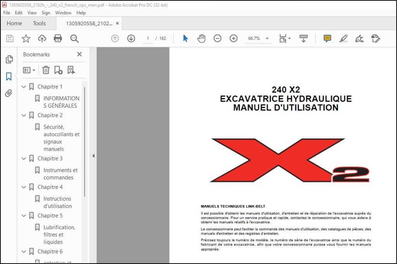Viewport: 397px width, 264px height.
Task: Open the Attachments paperclip panel
Action: tap(9, 93)
